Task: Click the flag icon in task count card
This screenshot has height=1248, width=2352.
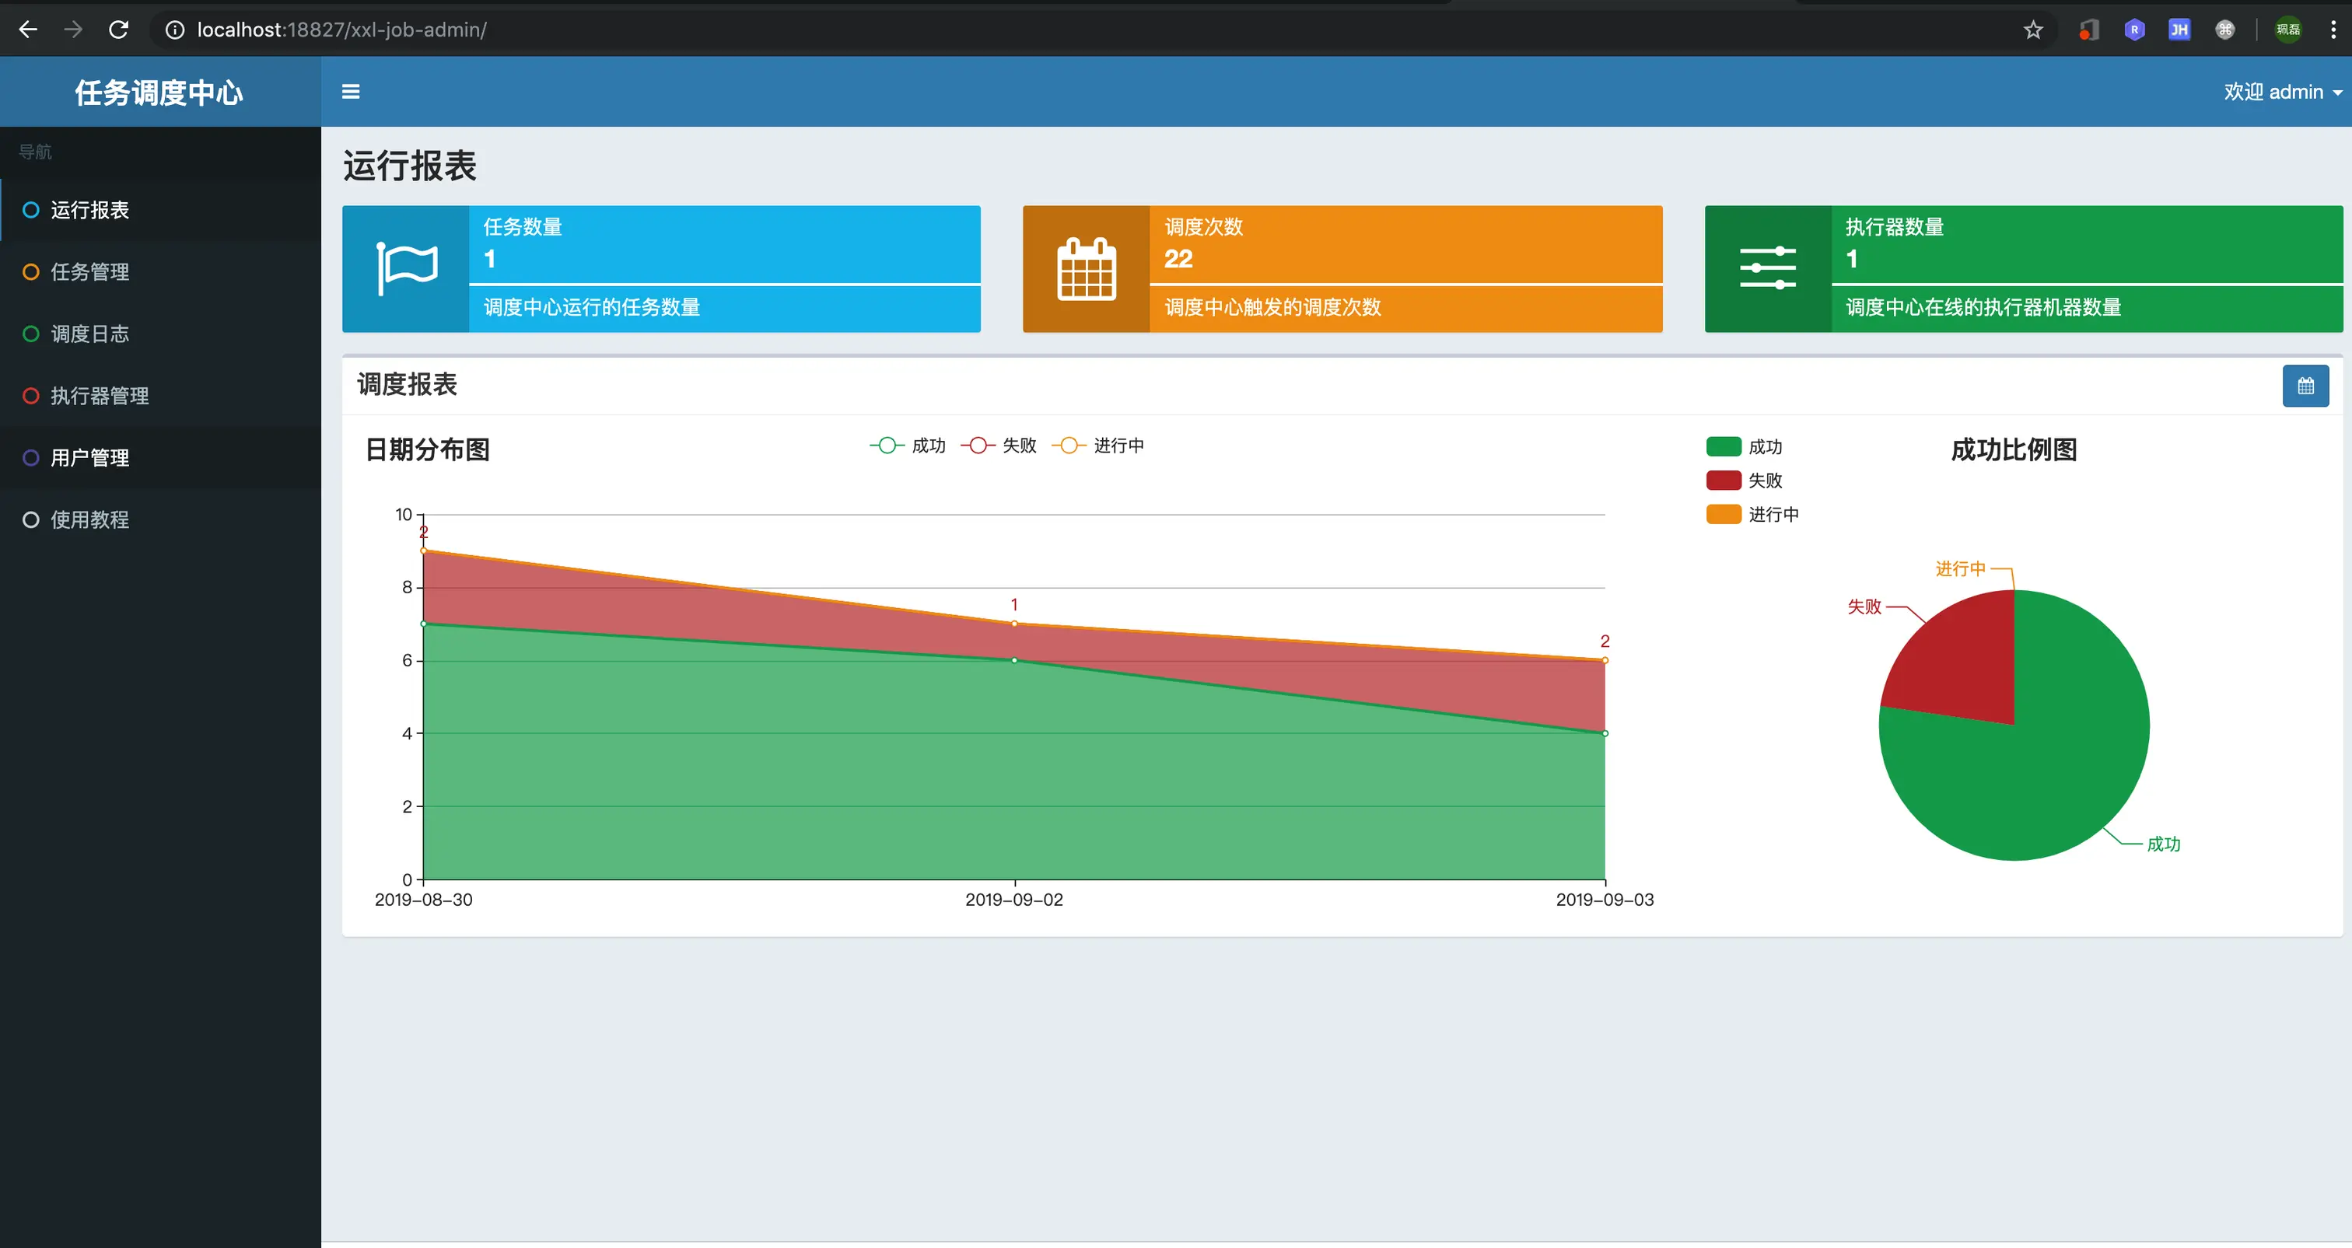Action: click(406, 268)
